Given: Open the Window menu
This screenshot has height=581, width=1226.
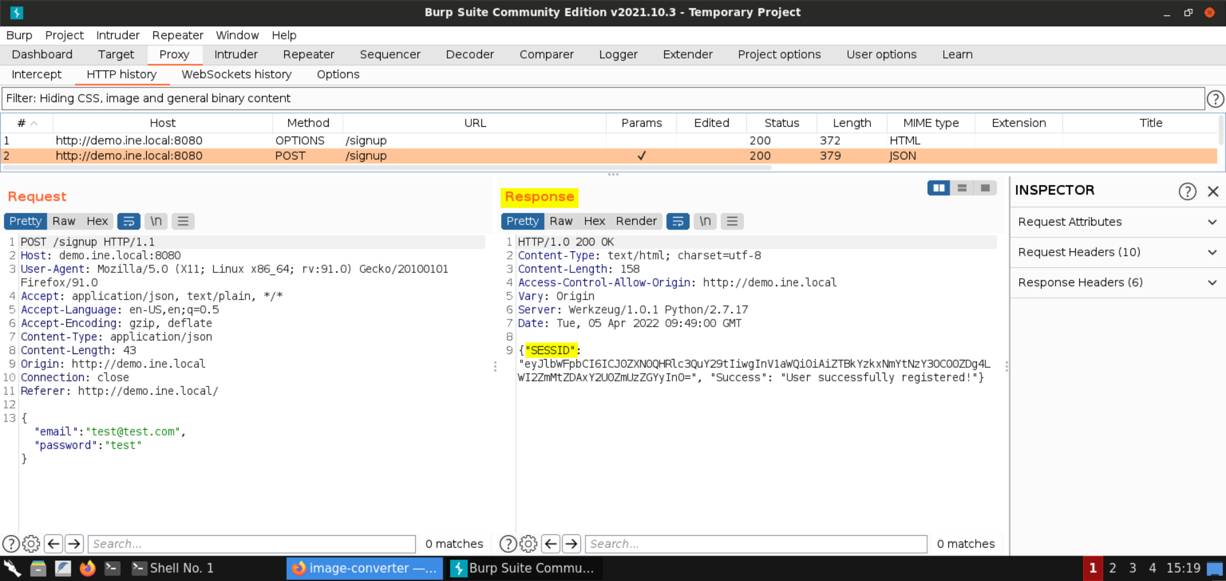Looking at the screenshot, I should pos(237,35).
